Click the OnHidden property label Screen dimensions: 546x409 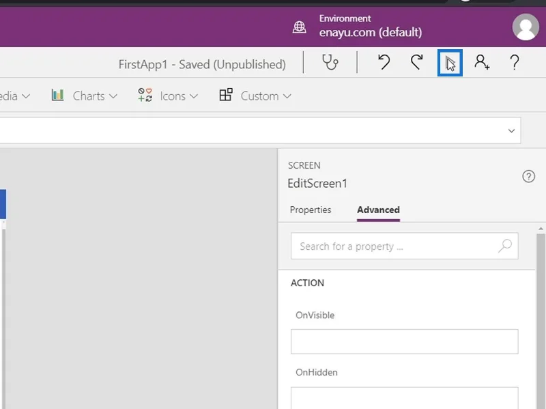tap(317, 372)
